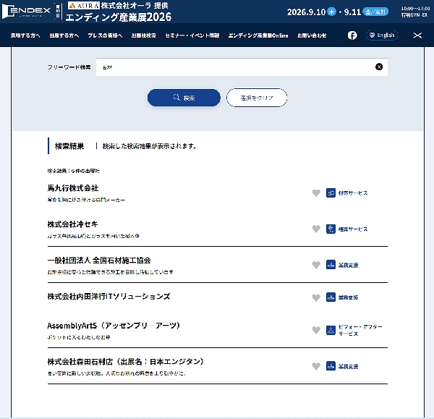Click the category icon beside 馬九行株式会社

coord(331,192)
